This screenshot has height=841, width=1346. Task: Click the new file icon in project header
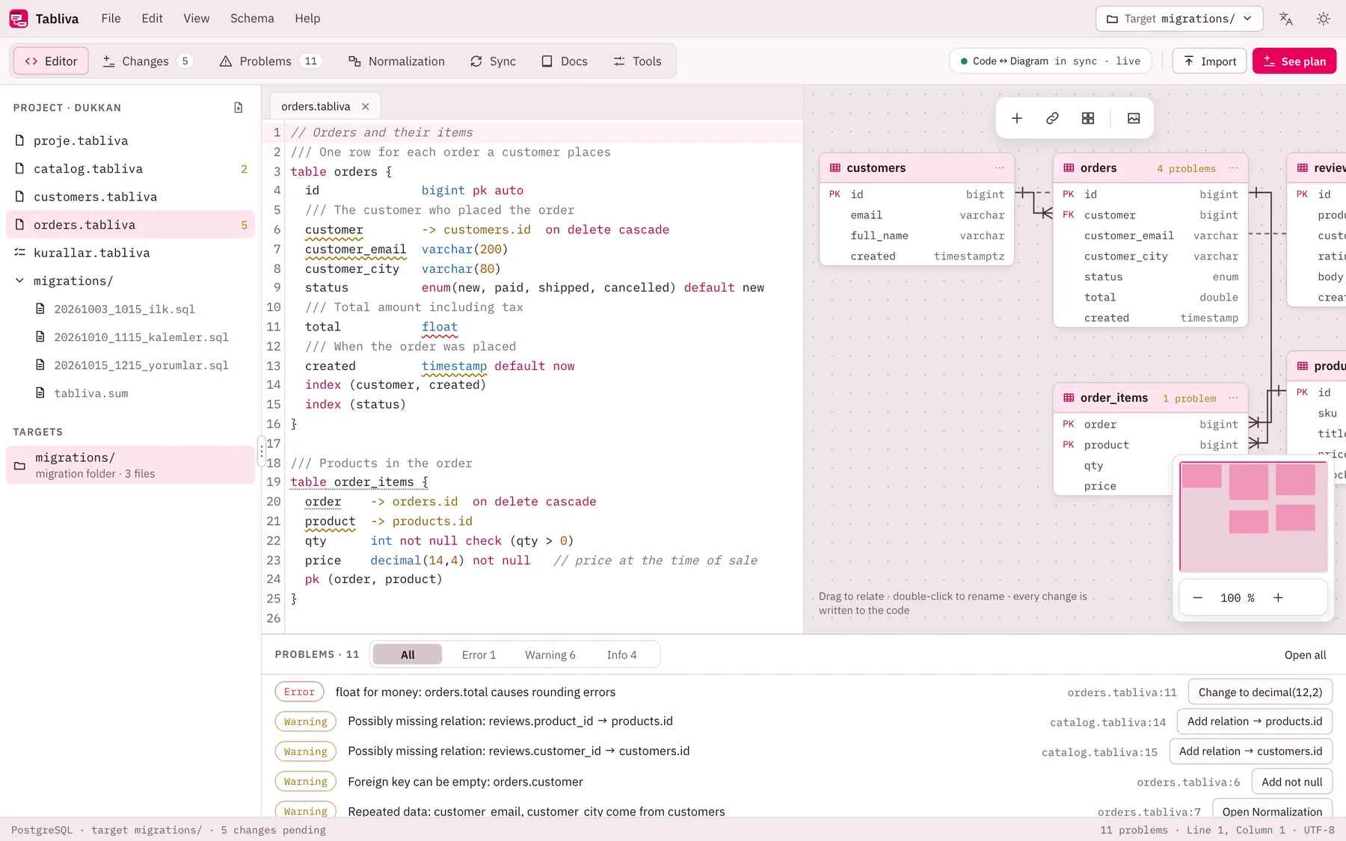tap(239, 108)
